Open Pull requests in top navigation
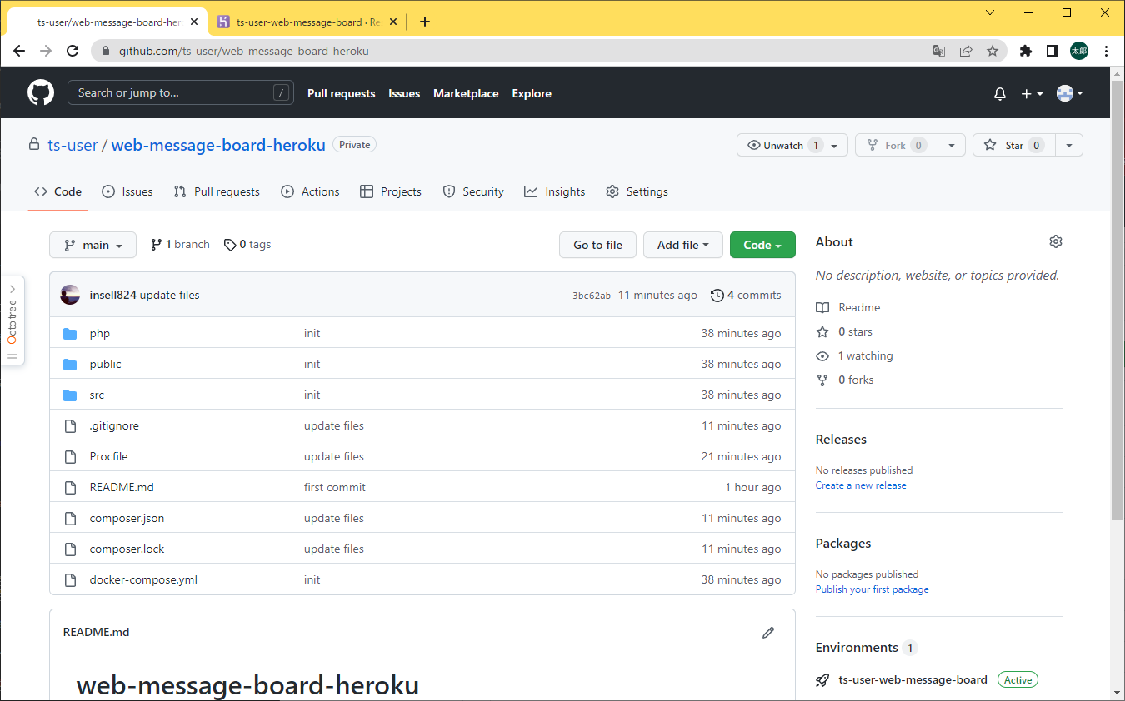This screenshot has height=701, width=1125. tap(342, 93)
